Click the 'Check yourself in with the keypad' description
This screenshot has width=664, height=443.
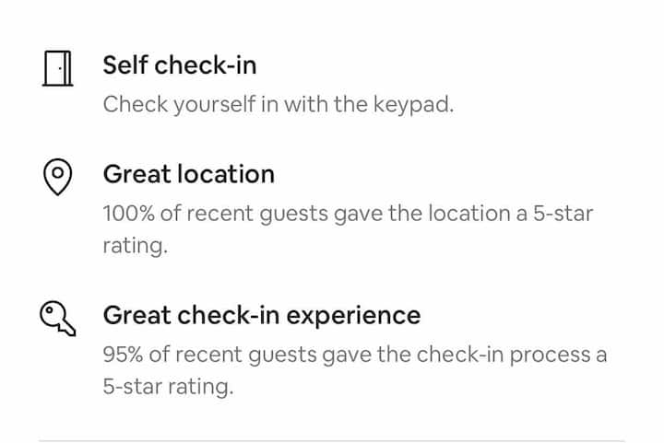point(279,104)
